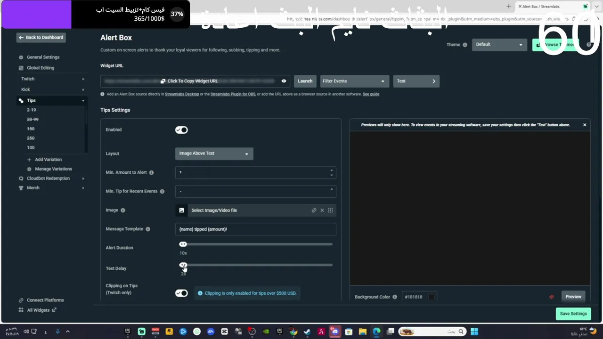Click the Manage Variations gear icon
The image size is (603, 339).
pos(29,169)
